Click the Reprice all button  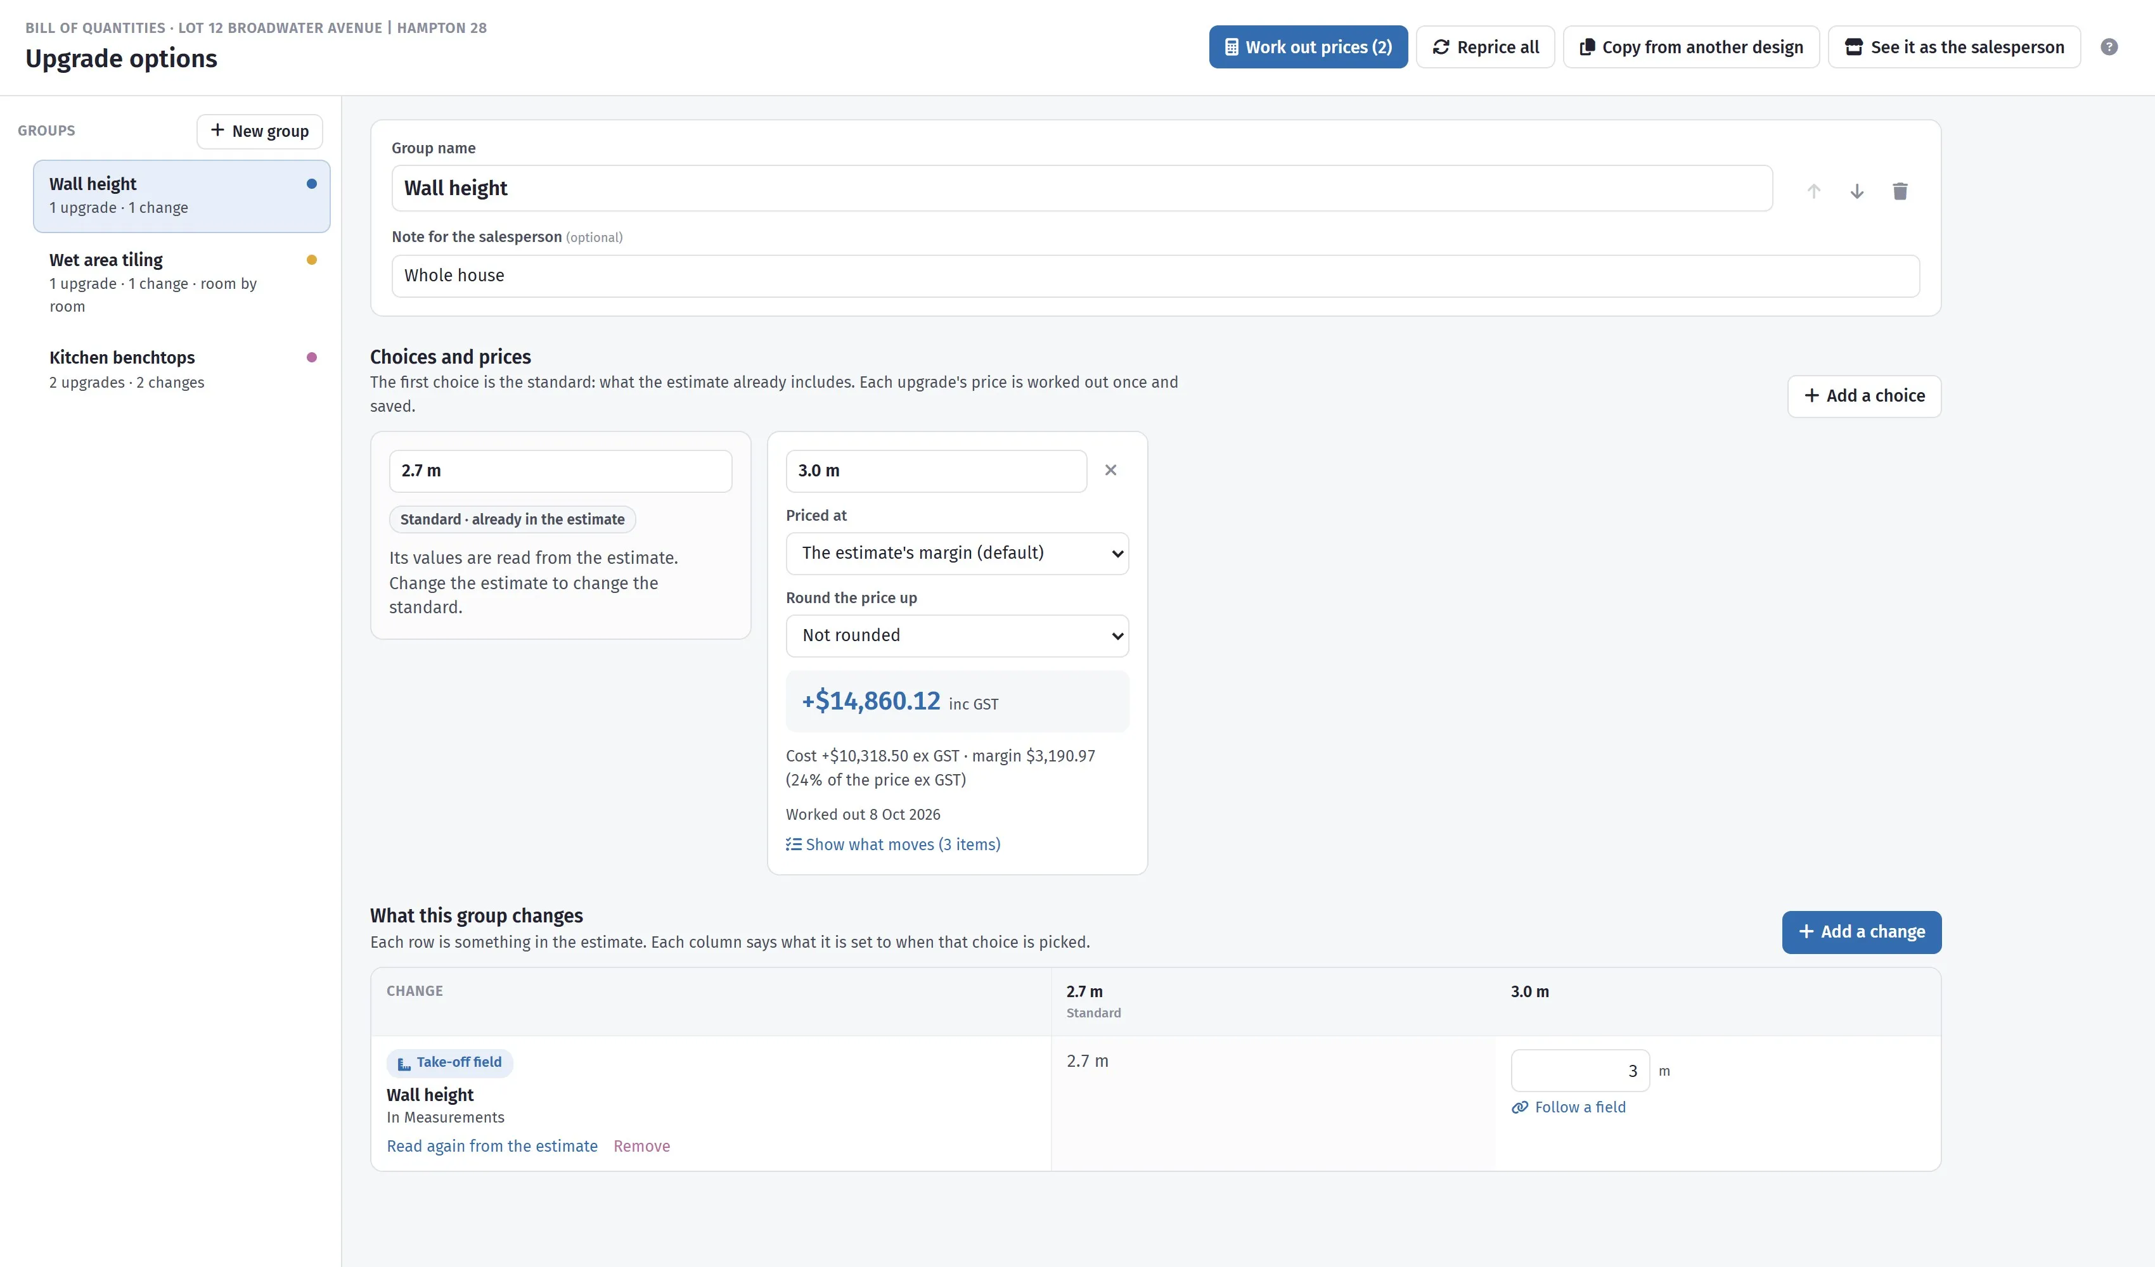point(1486,47)
